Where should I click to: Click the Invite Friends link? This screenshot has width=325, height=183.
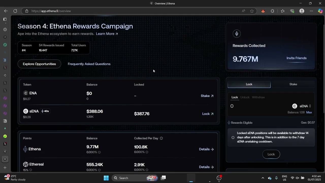(x=297, y=58)
